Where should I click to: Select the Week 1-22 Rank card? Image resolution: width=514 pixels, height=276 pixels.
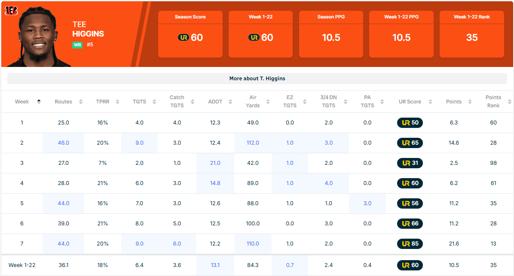[x=471, y=34]
